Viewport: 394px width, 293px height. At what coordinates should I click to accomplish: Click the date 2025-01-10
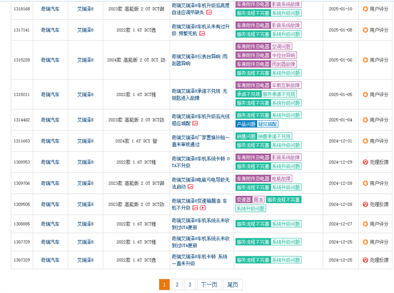[x=340, y=9]
